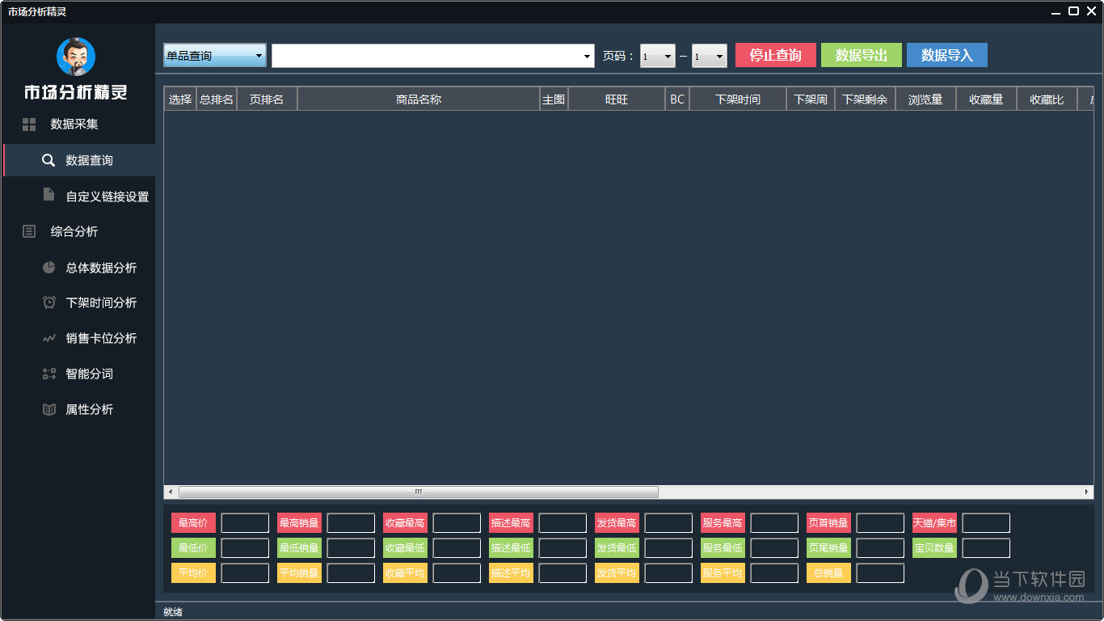Click the line chart icon for 销售卡位分析
Screen dimensions: 1104x621
point(48,338)
